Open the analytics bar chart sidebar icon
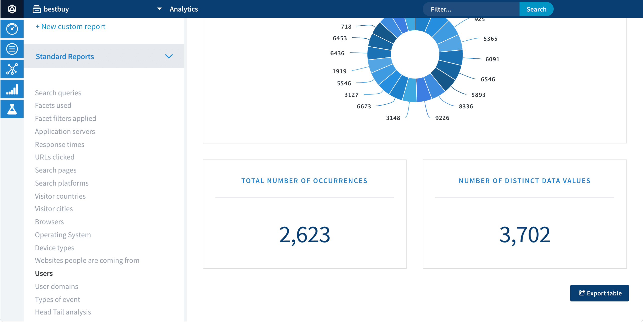The image size is (643, 322). 12,89
